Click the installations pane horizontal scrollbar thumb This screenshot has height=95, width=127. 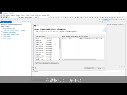(80, 59)
